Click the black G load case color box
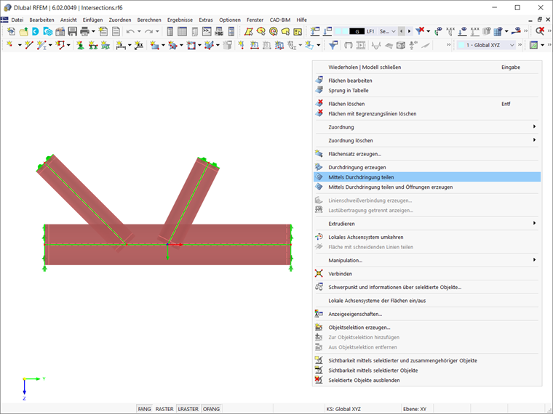This screenshot has height=414, width=553. 357,31
